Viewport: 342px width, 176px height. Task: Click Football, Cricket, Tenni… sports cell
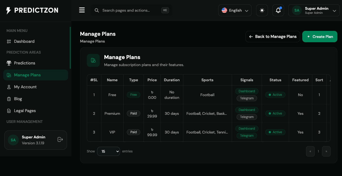[207, 132]
